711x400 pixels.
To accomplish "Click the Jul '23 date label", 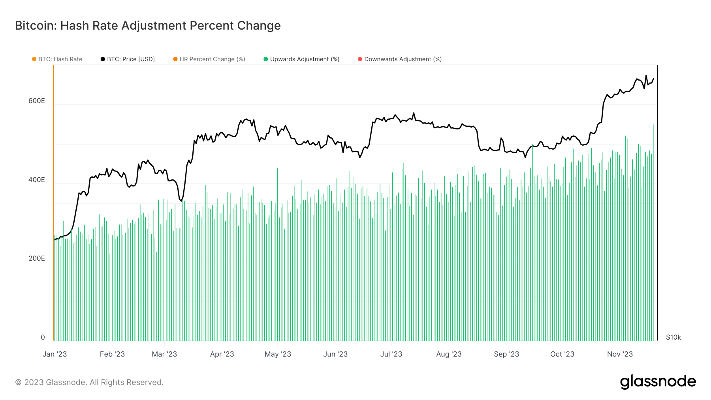I will coord(391,354).
